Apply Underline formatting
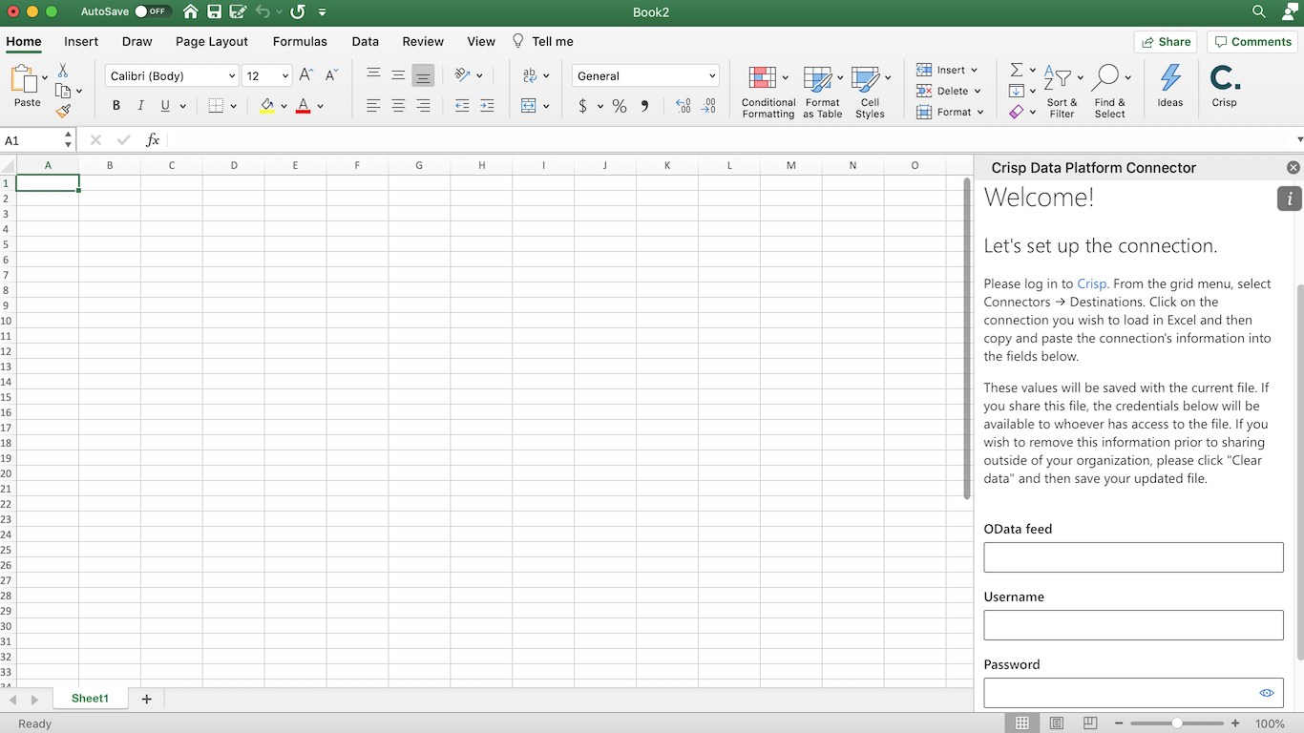 pyautogui.click(x=165, y=106)
